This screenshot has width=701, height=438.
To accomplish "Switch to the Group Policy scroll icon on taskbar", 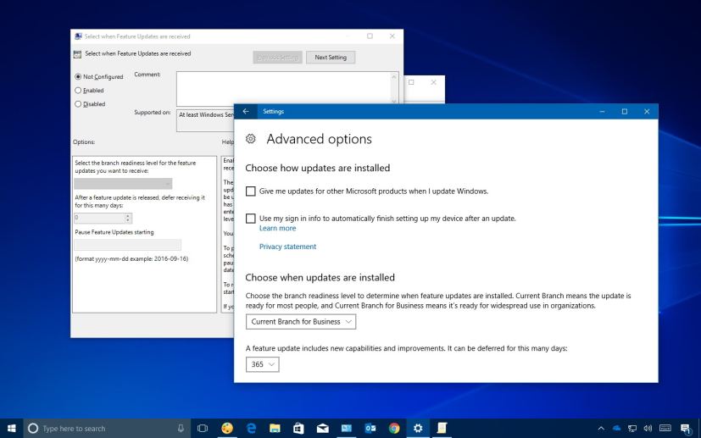I will [x=442, y=428].
